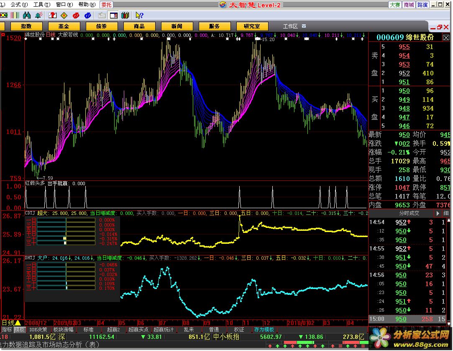Click the bookshelf icon in toolbar
Screen dimensions: 453x351
pyautogui.click(x=125, y=15)
